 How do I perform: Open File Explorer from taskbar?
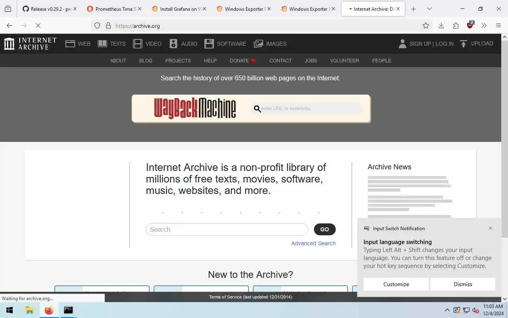(x=29, y=310)
